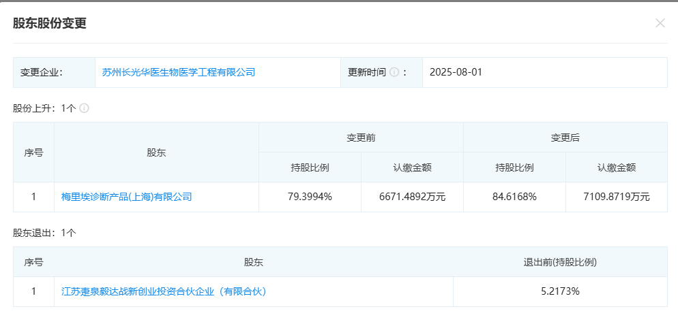The height and width of the screenshot is (324, 678).
Task: Click the 变更企业 field label
Action: [x=42, y=72]
